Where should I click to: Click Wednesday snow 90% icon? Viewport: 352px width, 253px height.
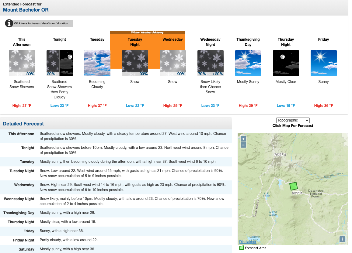tap(173, 63)
